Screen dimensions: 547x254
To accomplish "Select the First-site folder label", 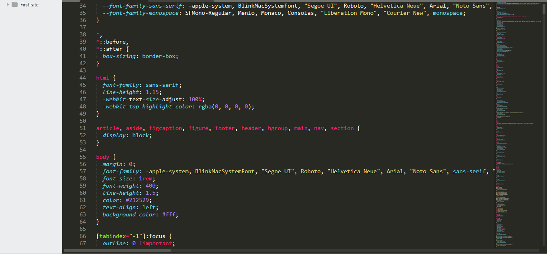I will click(x=29, y=5).
